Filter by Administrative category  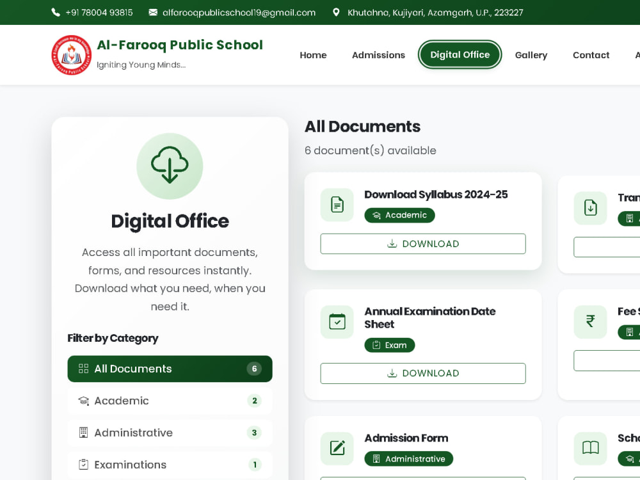pos(170,433)
